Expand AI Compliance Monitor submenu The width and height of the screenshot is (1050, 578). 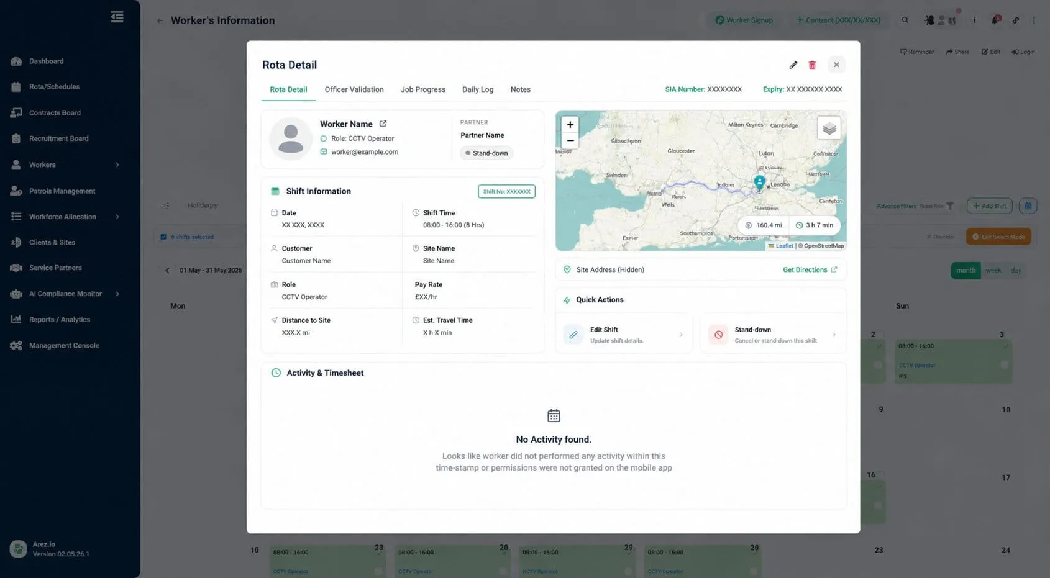pyautogui.click(x=117, y=294)
